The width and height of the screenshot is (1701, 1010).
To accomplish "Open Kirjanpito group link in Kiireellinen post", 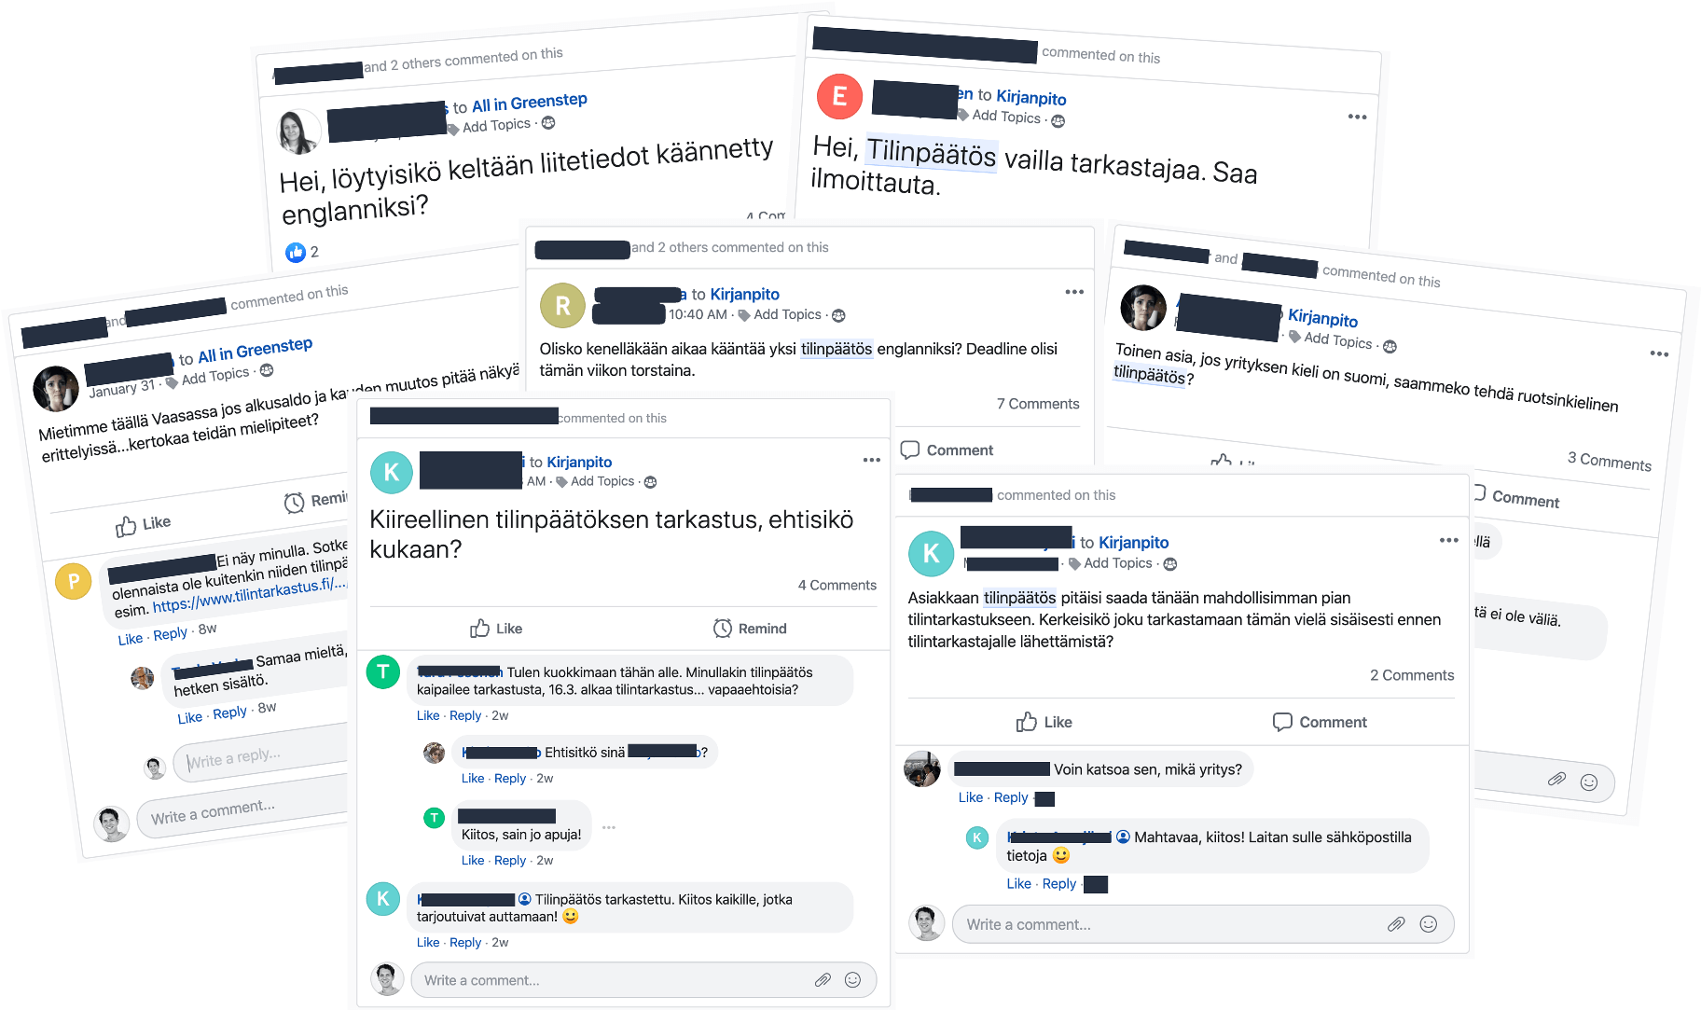I will (x=579, y=462).
